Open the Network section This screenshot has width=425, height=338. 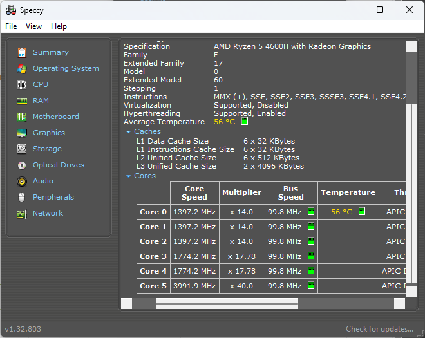coord(48,213)
